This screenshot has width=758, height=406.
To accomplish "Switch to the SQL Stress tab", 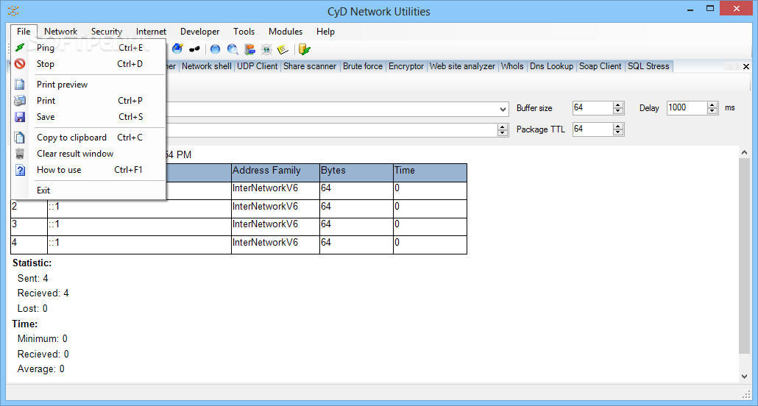I will [648, 66].
